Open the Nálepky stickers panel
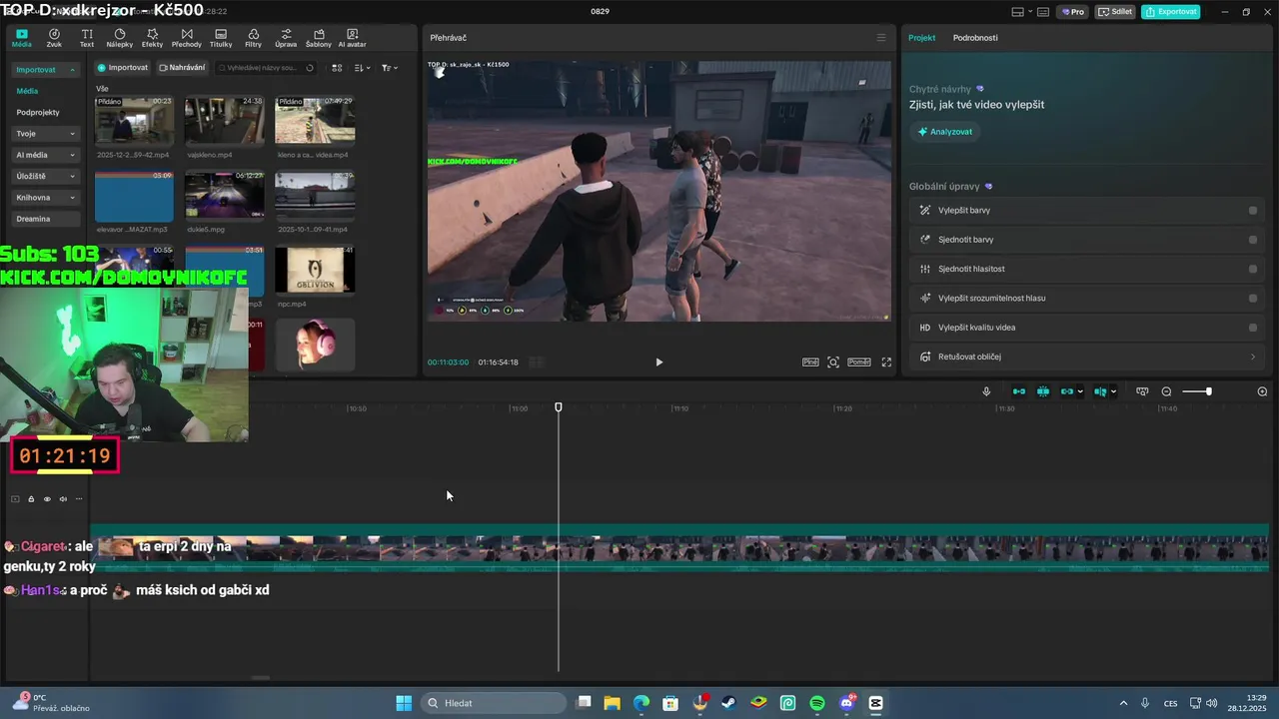This screenshot has height=719, width=1279. pyautogui.click(x=119, y=38)
